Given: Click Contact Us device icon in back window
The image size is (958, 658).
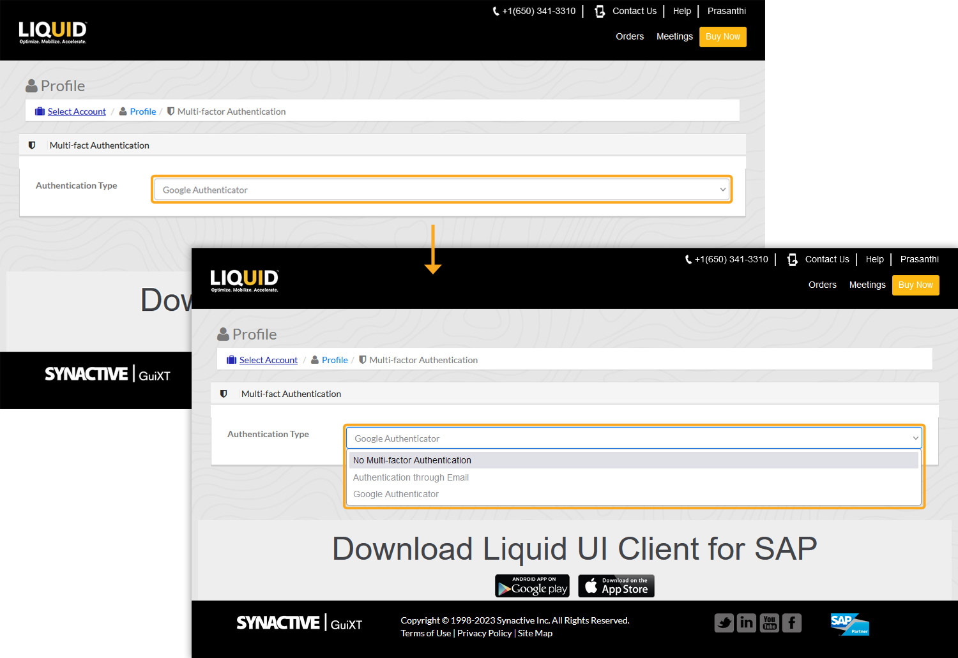Looking at the screenshot, I should pyautogui.click(x=600, y=11).
